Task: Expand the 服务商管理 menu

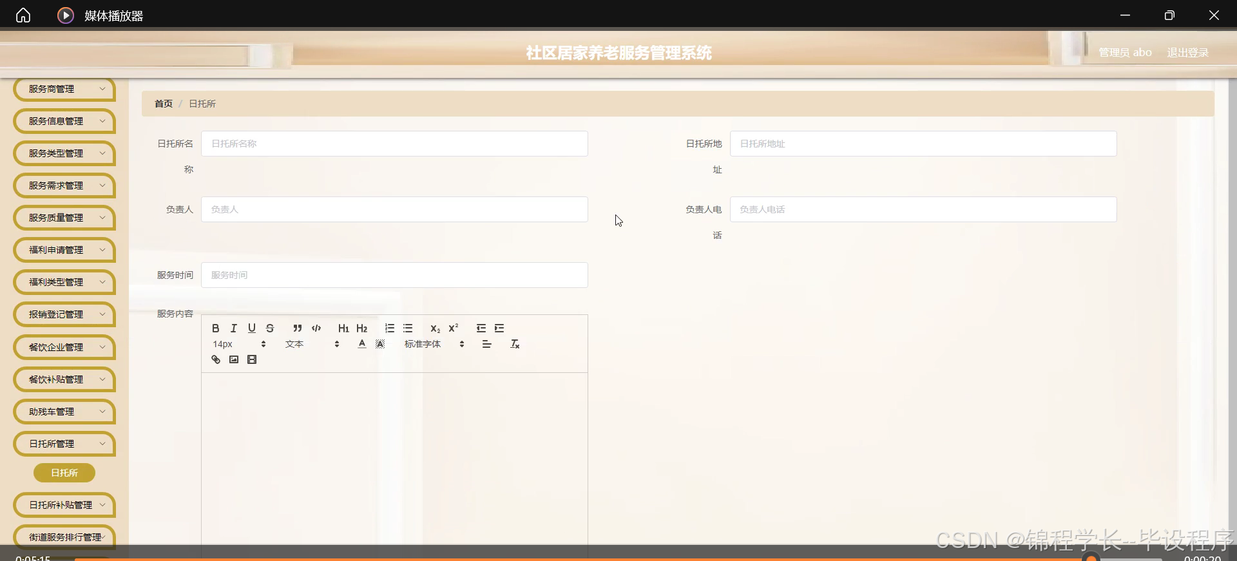Action: click(64, 89)
